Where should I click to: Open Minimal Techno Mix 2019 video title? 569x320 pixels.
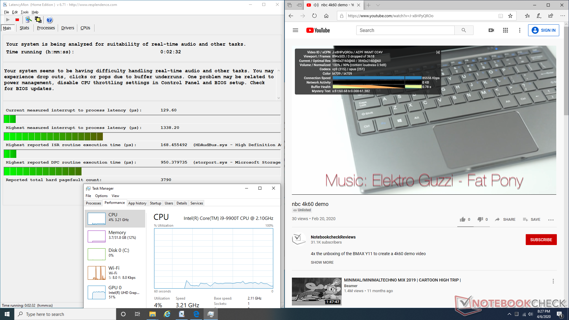402,280
